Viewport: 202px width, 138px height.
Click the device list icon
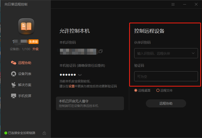pos(14,74)
